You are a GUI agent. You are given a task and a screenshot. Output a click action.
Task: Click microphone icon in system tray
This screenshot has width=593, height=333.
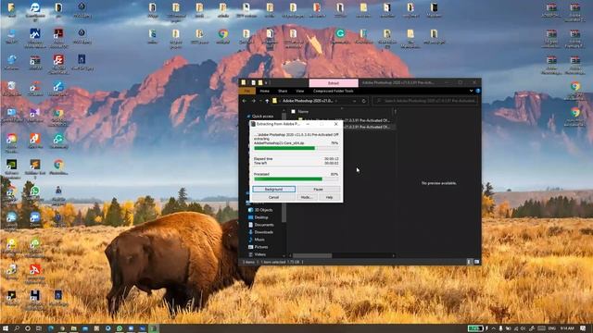pos(500,328)
